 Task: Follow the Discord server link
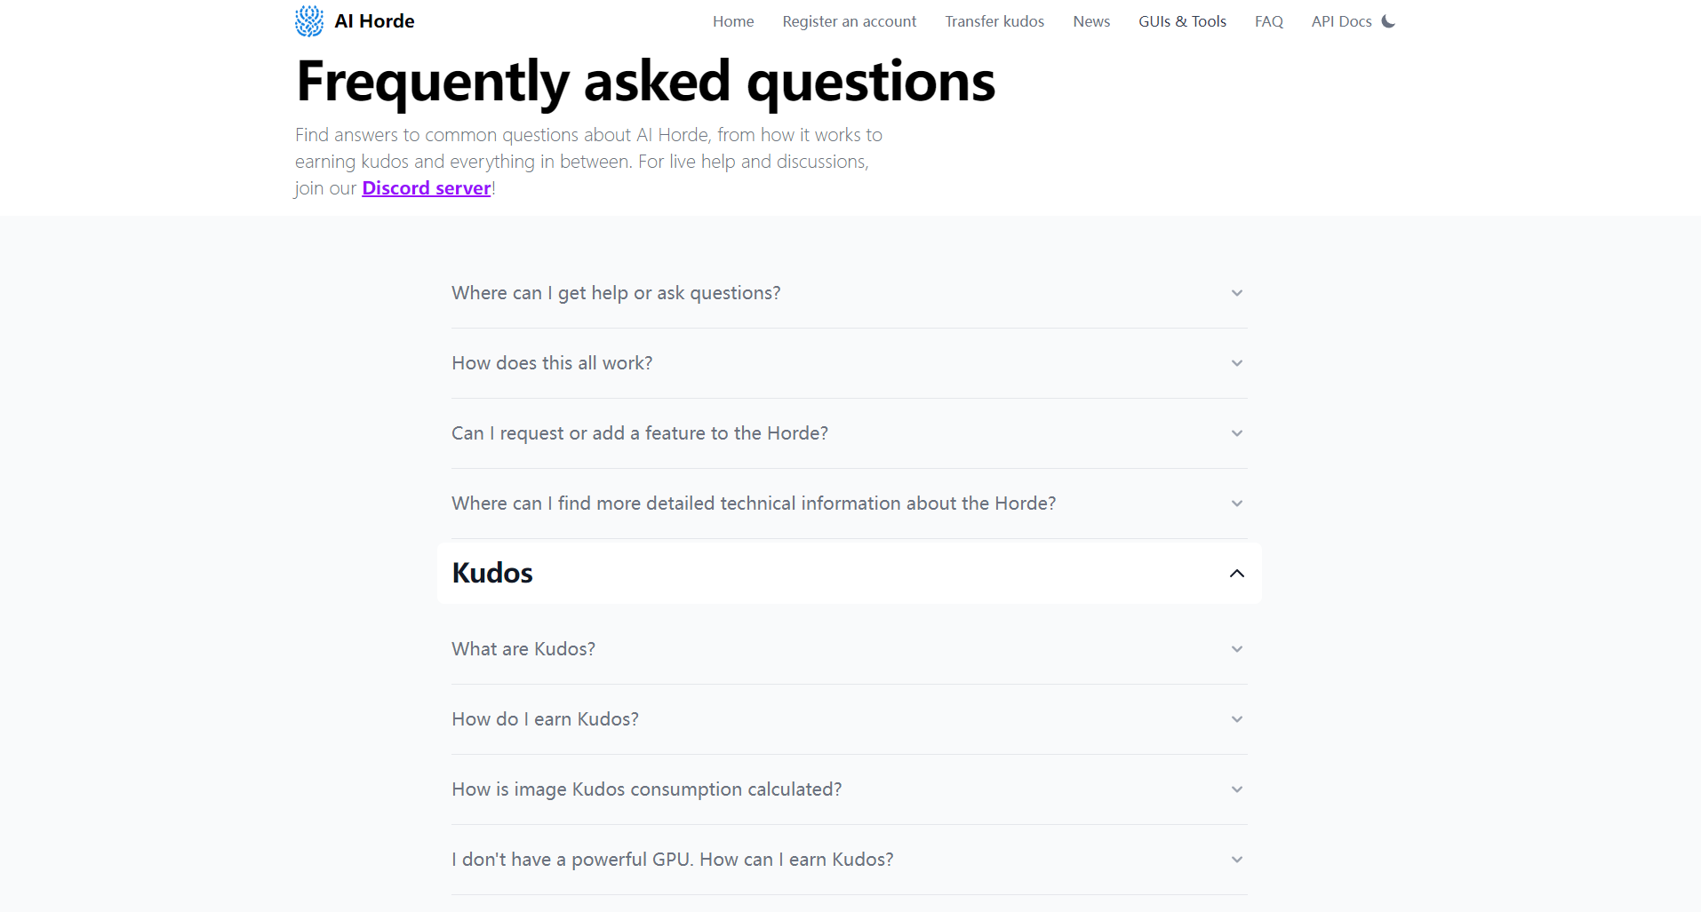[427, 188]
